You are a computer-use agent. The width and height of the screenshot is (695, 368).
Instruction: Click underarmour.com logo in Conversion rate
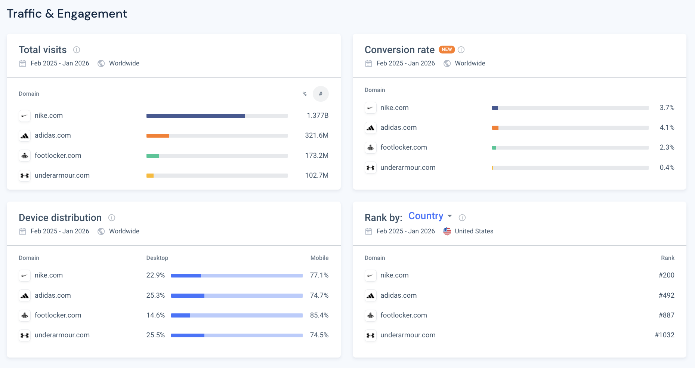[371, 168]
